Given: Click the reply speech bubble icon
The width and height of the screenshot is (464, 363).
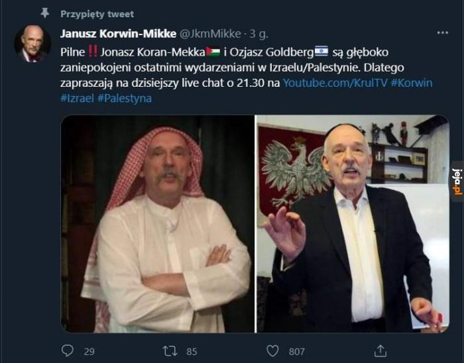Looking at the screenshot, I should click(x=67, y=351).
